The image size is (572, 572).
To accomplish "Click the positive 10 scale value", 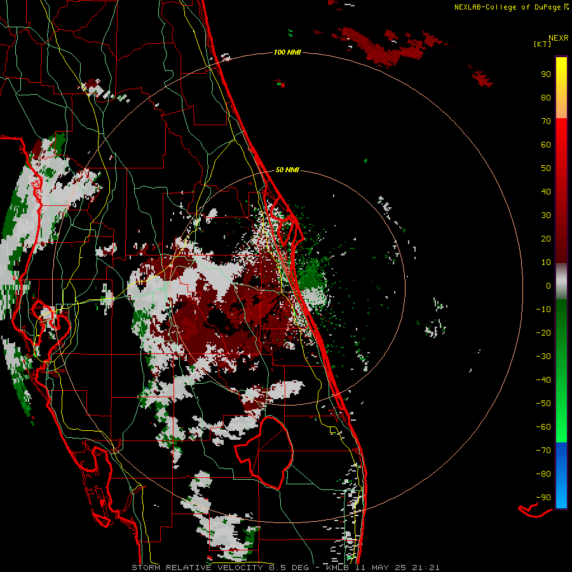I will pyautogui.click(x=546, y=262).
